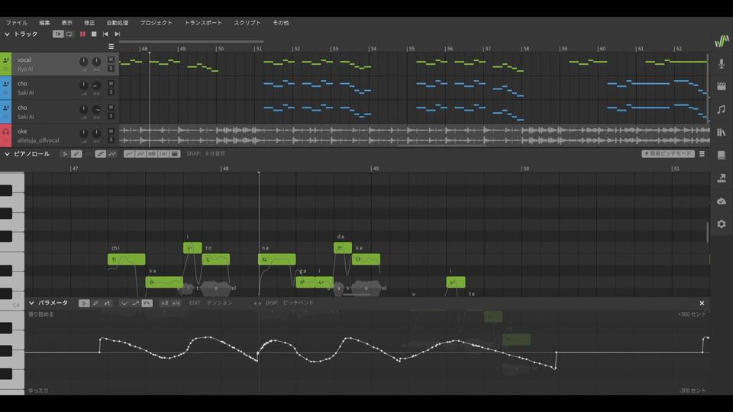Select the stepped note mode icon in piano roll

[101, 153]
